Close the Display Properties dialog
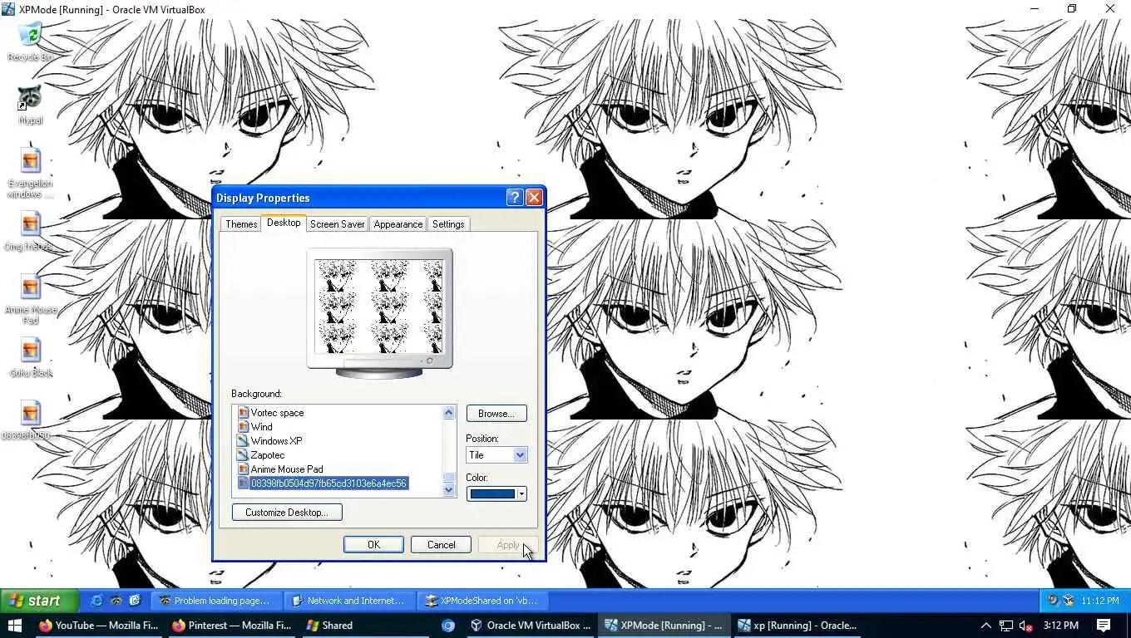This screenshot has width=1131, height=638. pyautogui.click(x=534, y=198)
